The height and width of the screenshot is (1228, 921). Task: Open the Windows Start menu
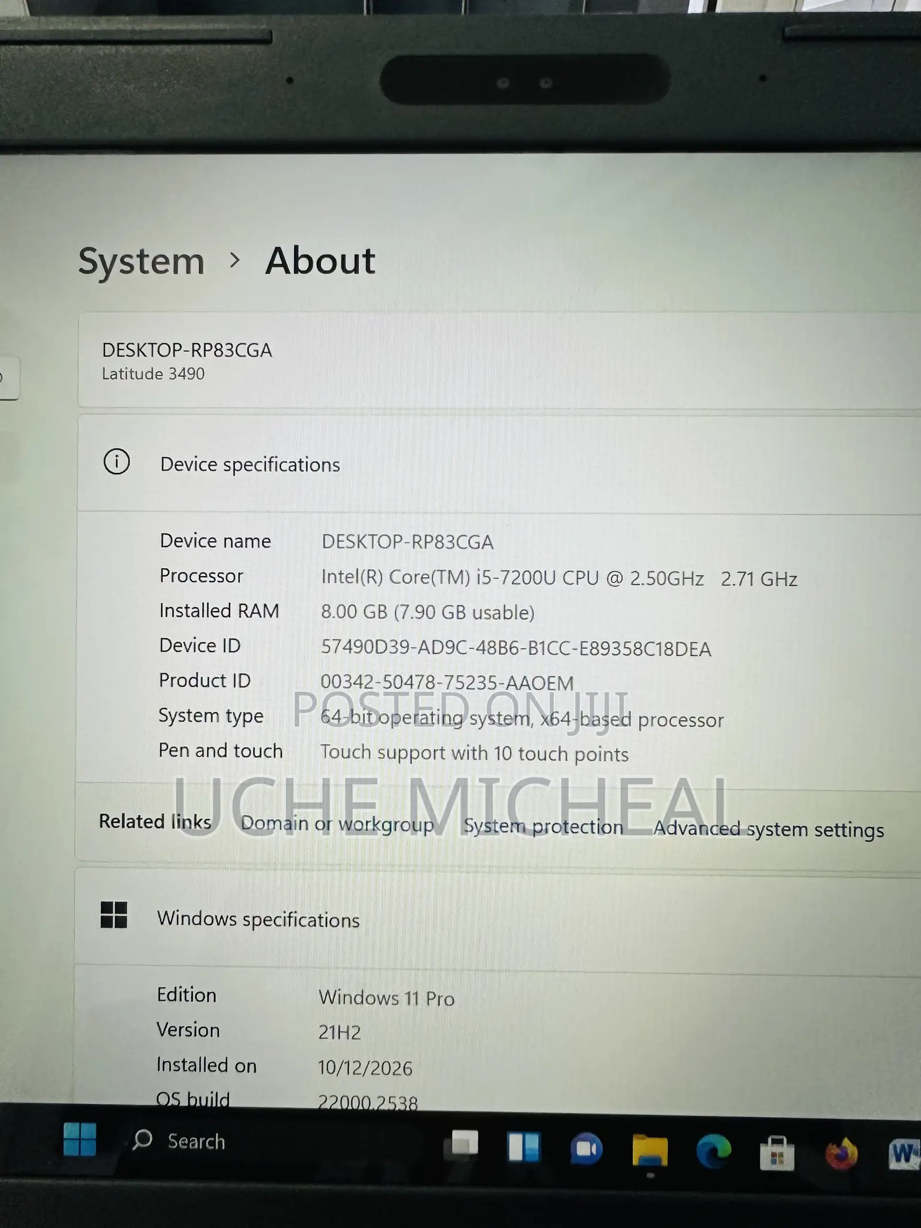click(79, 1138)
